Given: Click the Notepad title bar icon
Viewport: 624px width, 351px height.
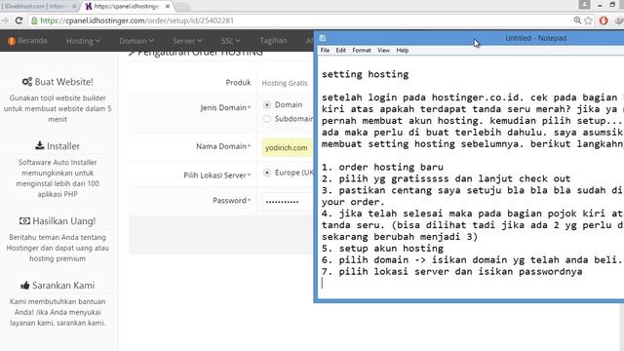Looking at the screenshot, I should [323, 38].
